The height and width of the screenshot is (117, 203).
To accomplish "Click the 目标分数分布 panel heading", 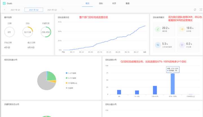I will (x=111, y=104).
